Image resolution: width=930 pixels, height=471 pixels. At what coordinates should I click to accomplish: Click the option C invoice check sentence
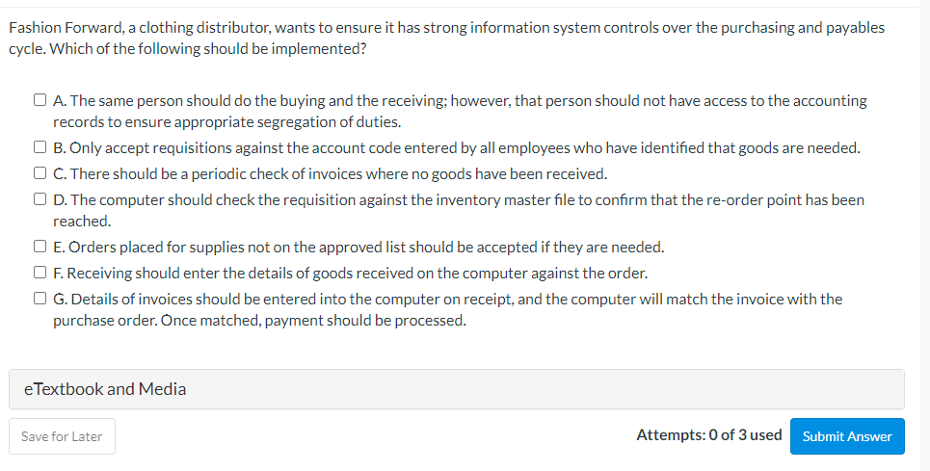click(331, 173)
